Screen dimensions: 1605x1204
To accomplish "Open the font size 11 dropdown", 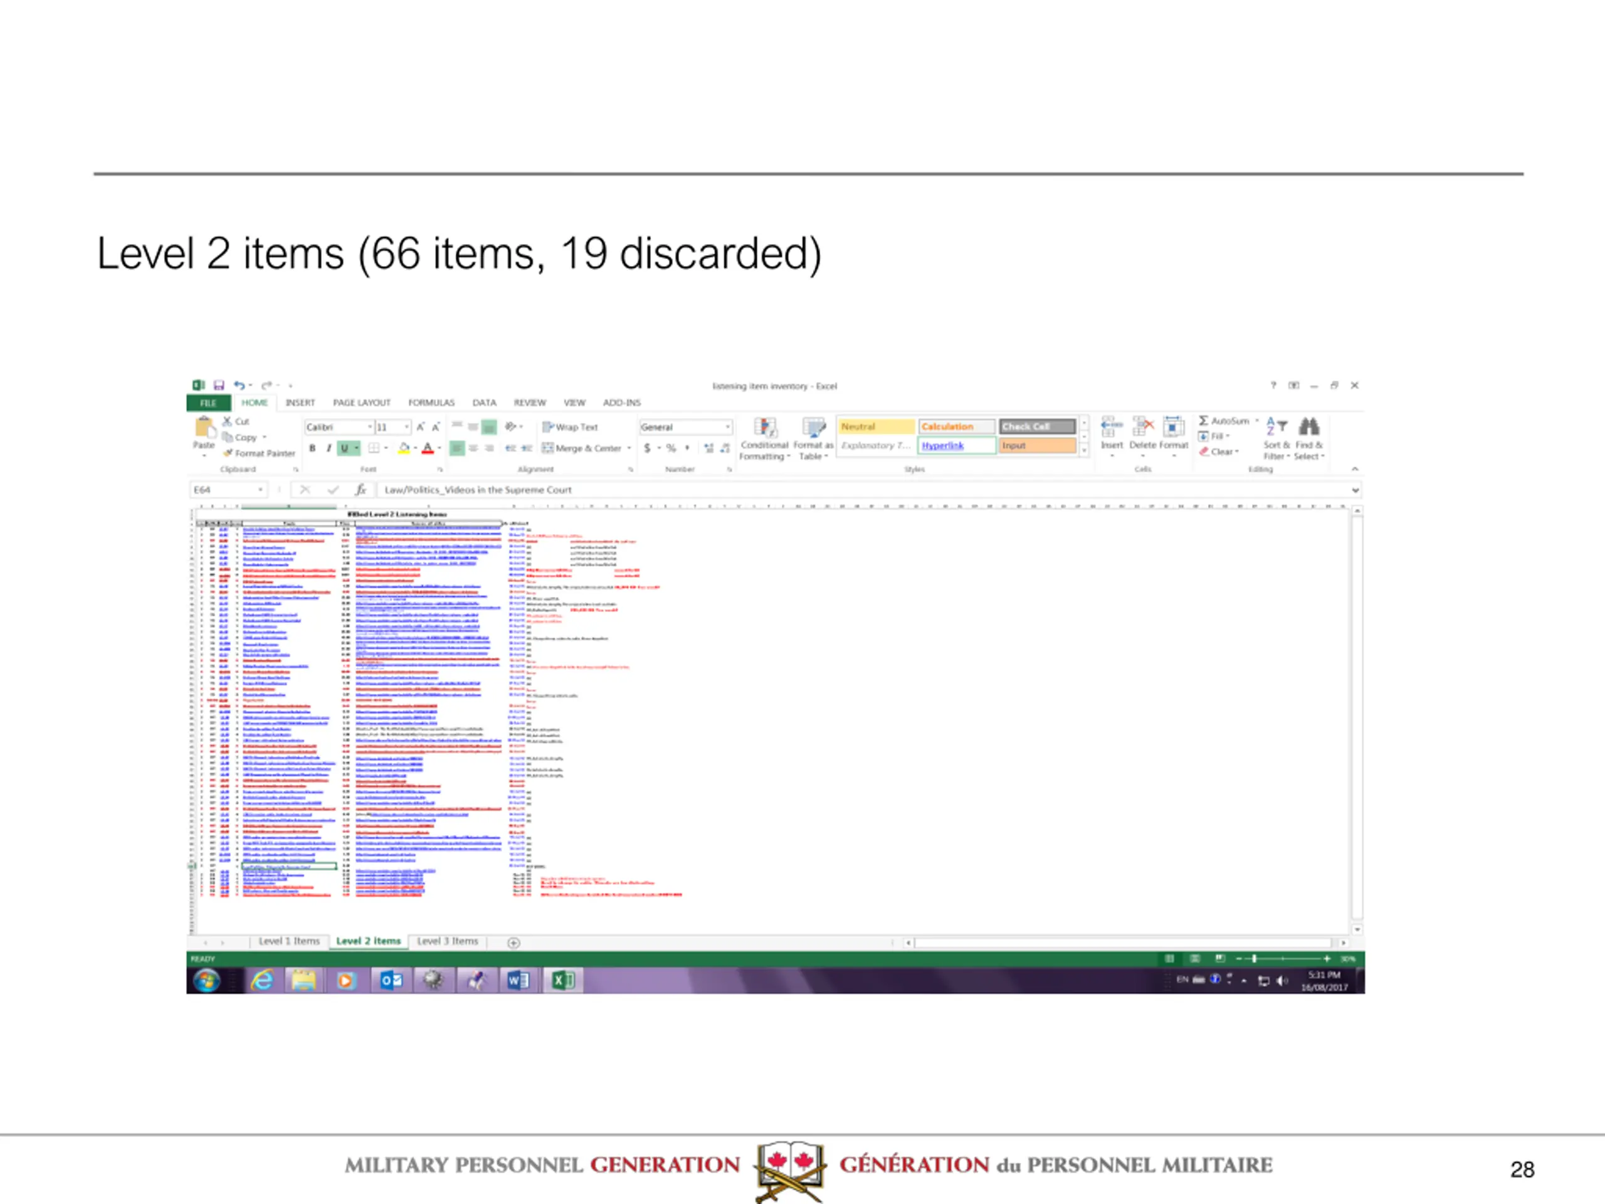I will tap(407, 427).
